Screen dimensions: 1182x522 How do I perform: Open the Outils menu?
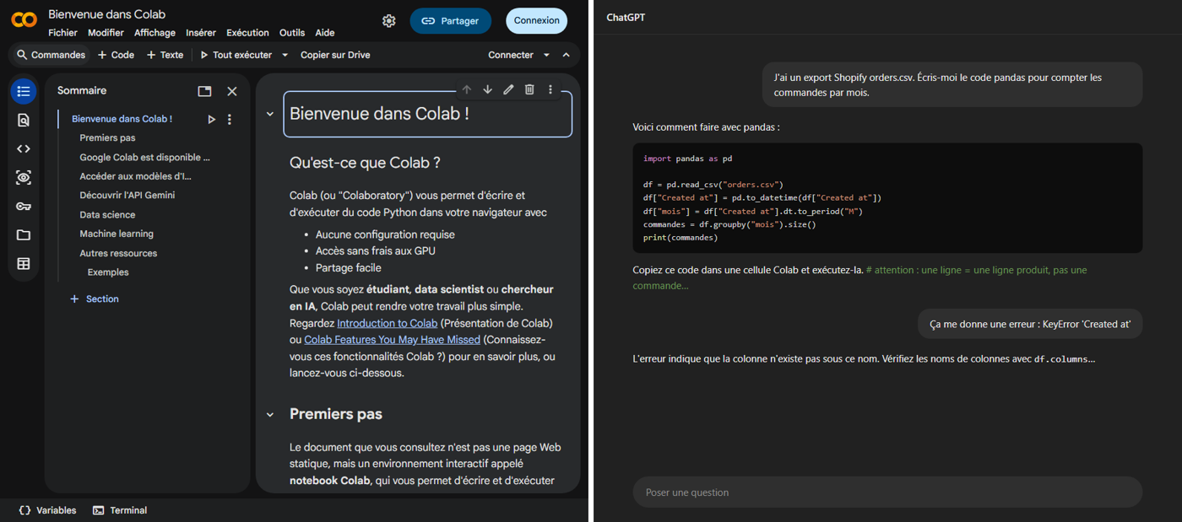point(292,33)
